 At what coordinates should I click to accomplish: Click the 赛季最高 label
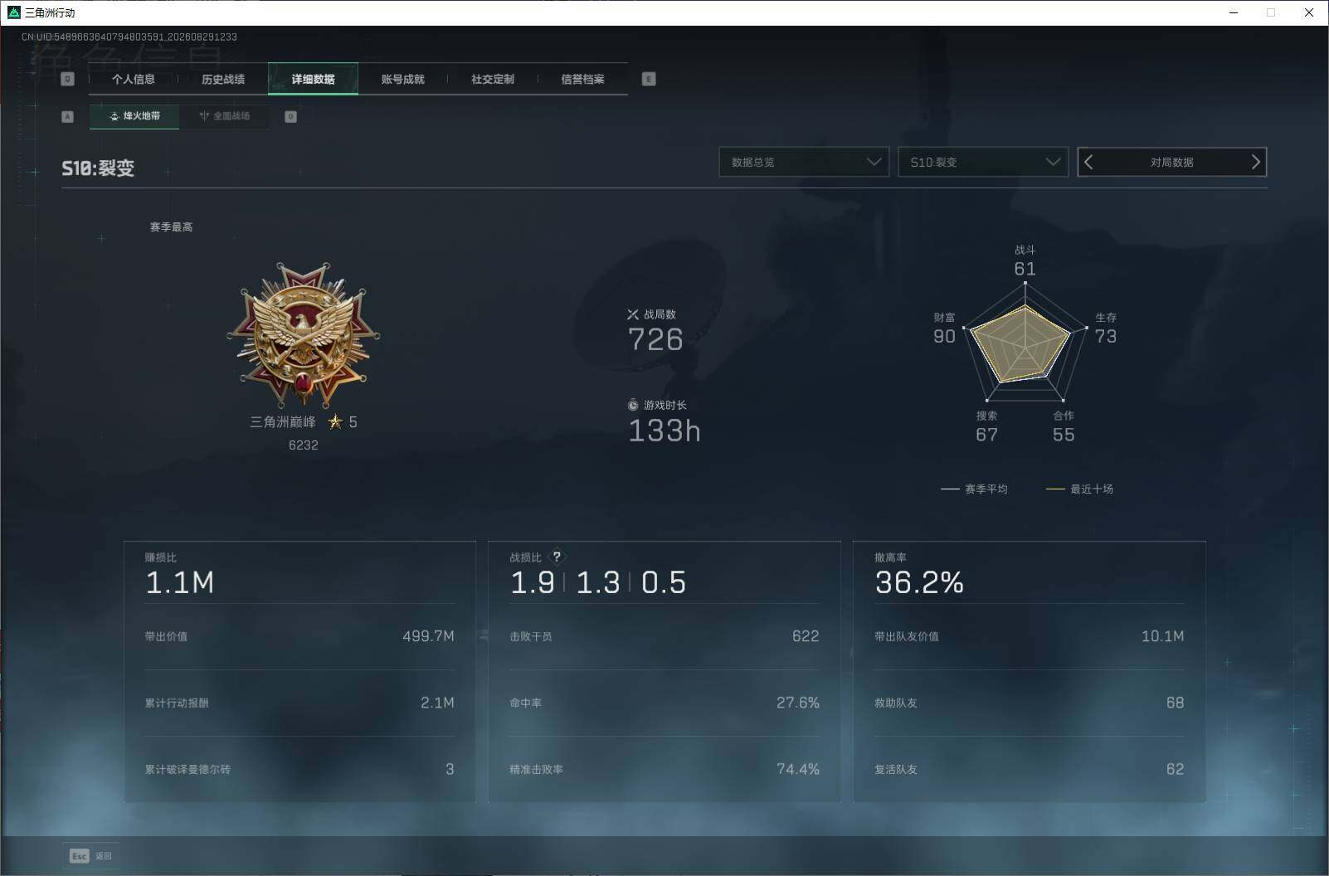171,227
